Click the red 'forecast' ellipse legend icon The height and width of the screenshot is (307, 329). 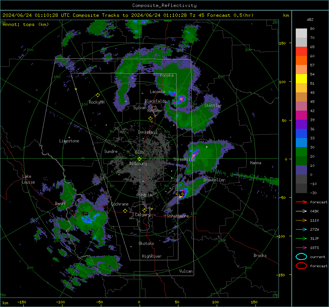(x=301, y=266)
